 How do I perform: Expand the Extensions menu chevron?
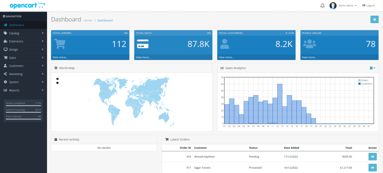pyautogui.click(x=43, y=41)
